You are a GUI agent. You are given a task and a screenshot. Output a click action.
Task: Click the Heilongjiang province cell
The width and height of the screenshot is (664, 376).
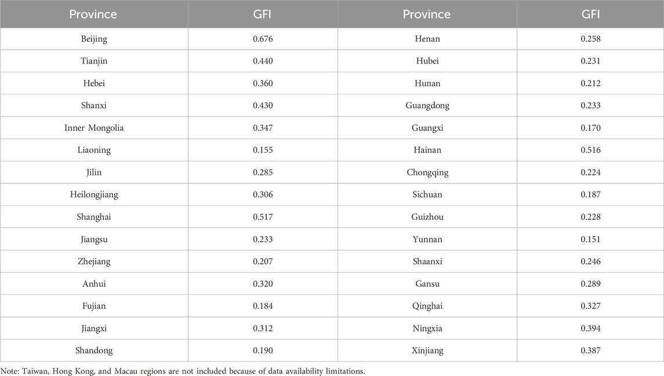[x=94, y=195]
